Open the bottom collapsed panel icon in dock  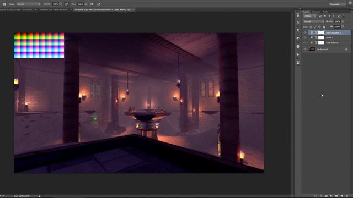pyautogui.click(x=298, y=62)
